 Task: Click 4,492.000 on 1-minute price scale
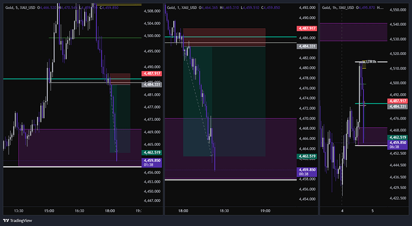click(307, 8)
